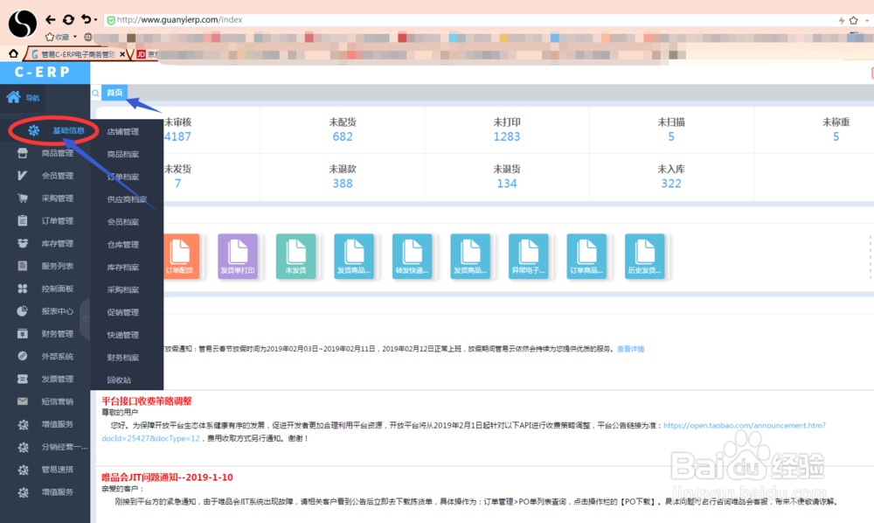This screenshot has width=874, height=523.
Task: Open 库存管理 box icon
Action: (23, 243)
